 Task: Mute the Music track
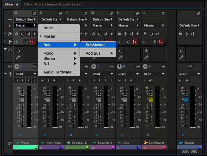click(x=17, y=80)
